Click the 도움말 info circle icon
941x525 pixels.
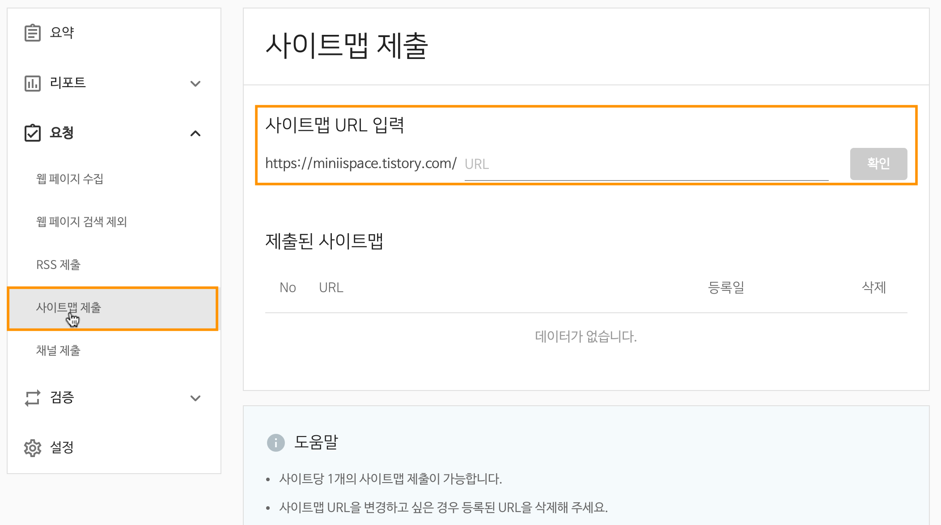coord(276,443)
